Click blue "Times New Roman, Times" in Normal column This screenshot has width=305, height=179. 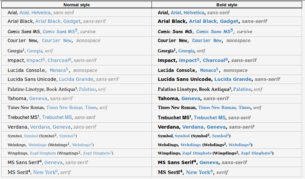(71, 108)
